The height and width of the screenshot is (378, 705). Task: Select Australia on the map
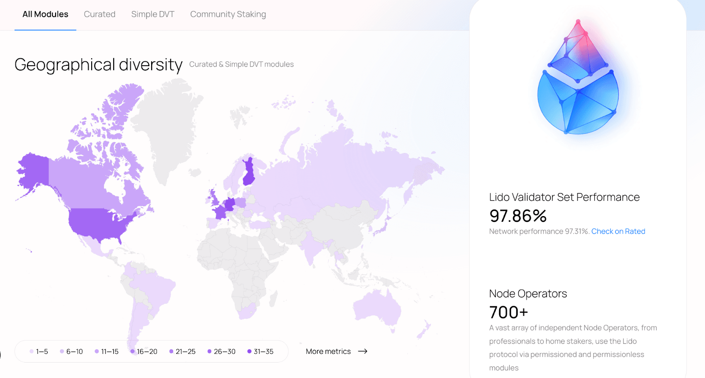pyautogui.click(x=377, y=307)
